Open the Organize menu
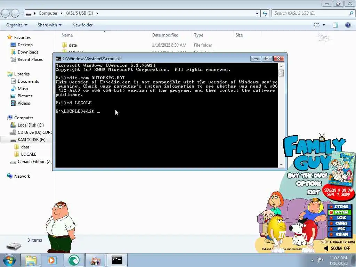The width and height of the screenshot is (356, 267). coord(17,25)
